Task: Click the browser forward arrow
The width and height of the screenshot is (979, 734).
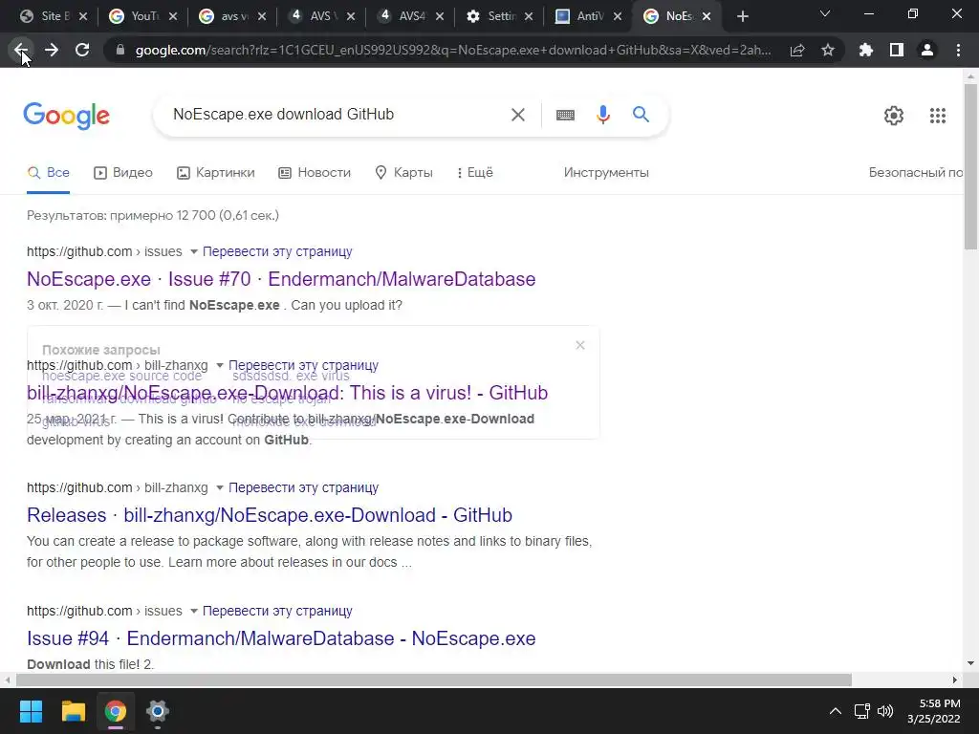Action: [52, 50]
